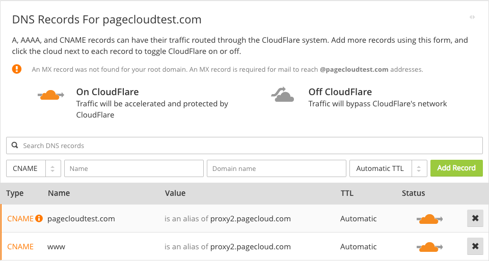Click the orange warning icon beside MX notice

point(17,69)
